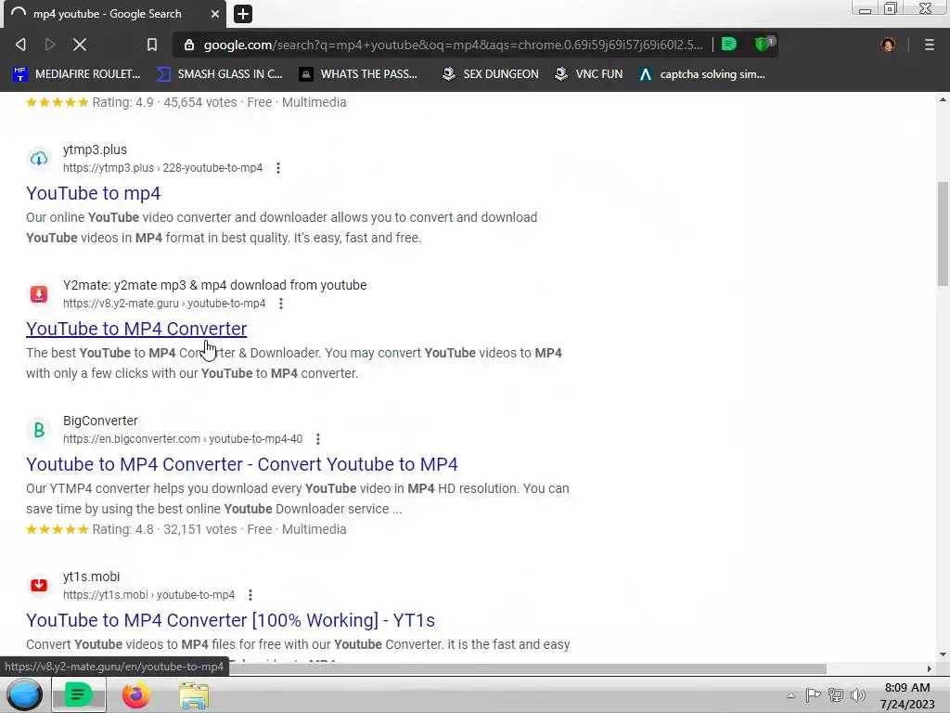Viewport: 950px width, 713px height.
Task: Open YouTube to MP4 Converter [100% Working] link
Action: (x=230, y=620)
